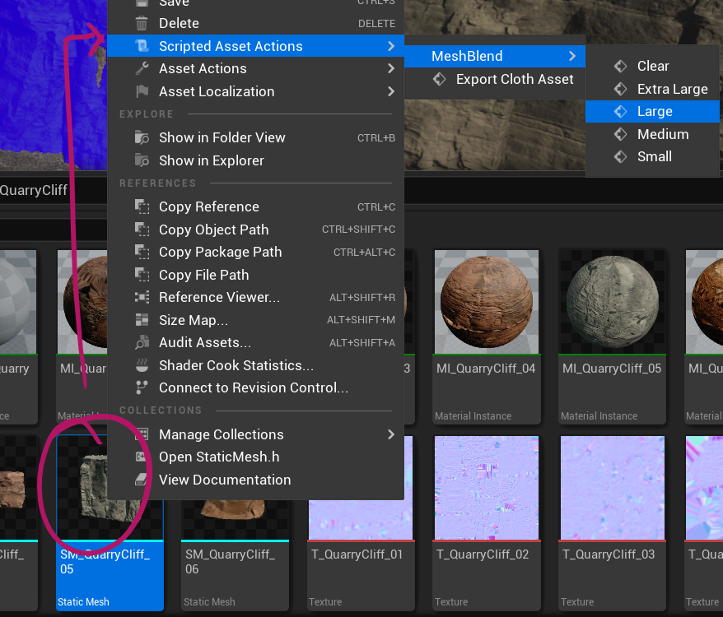Select Show in Explorer
The width and height of the screenshot is (723, 617).
(256, 160)
